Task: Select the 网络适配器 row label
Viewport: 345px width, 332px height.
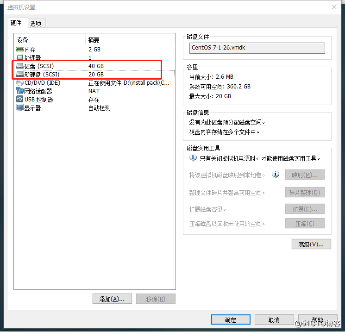Action: 38,91
